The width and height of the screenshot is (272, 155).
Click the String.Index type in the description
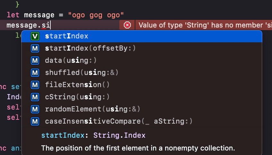pos(119,135)
